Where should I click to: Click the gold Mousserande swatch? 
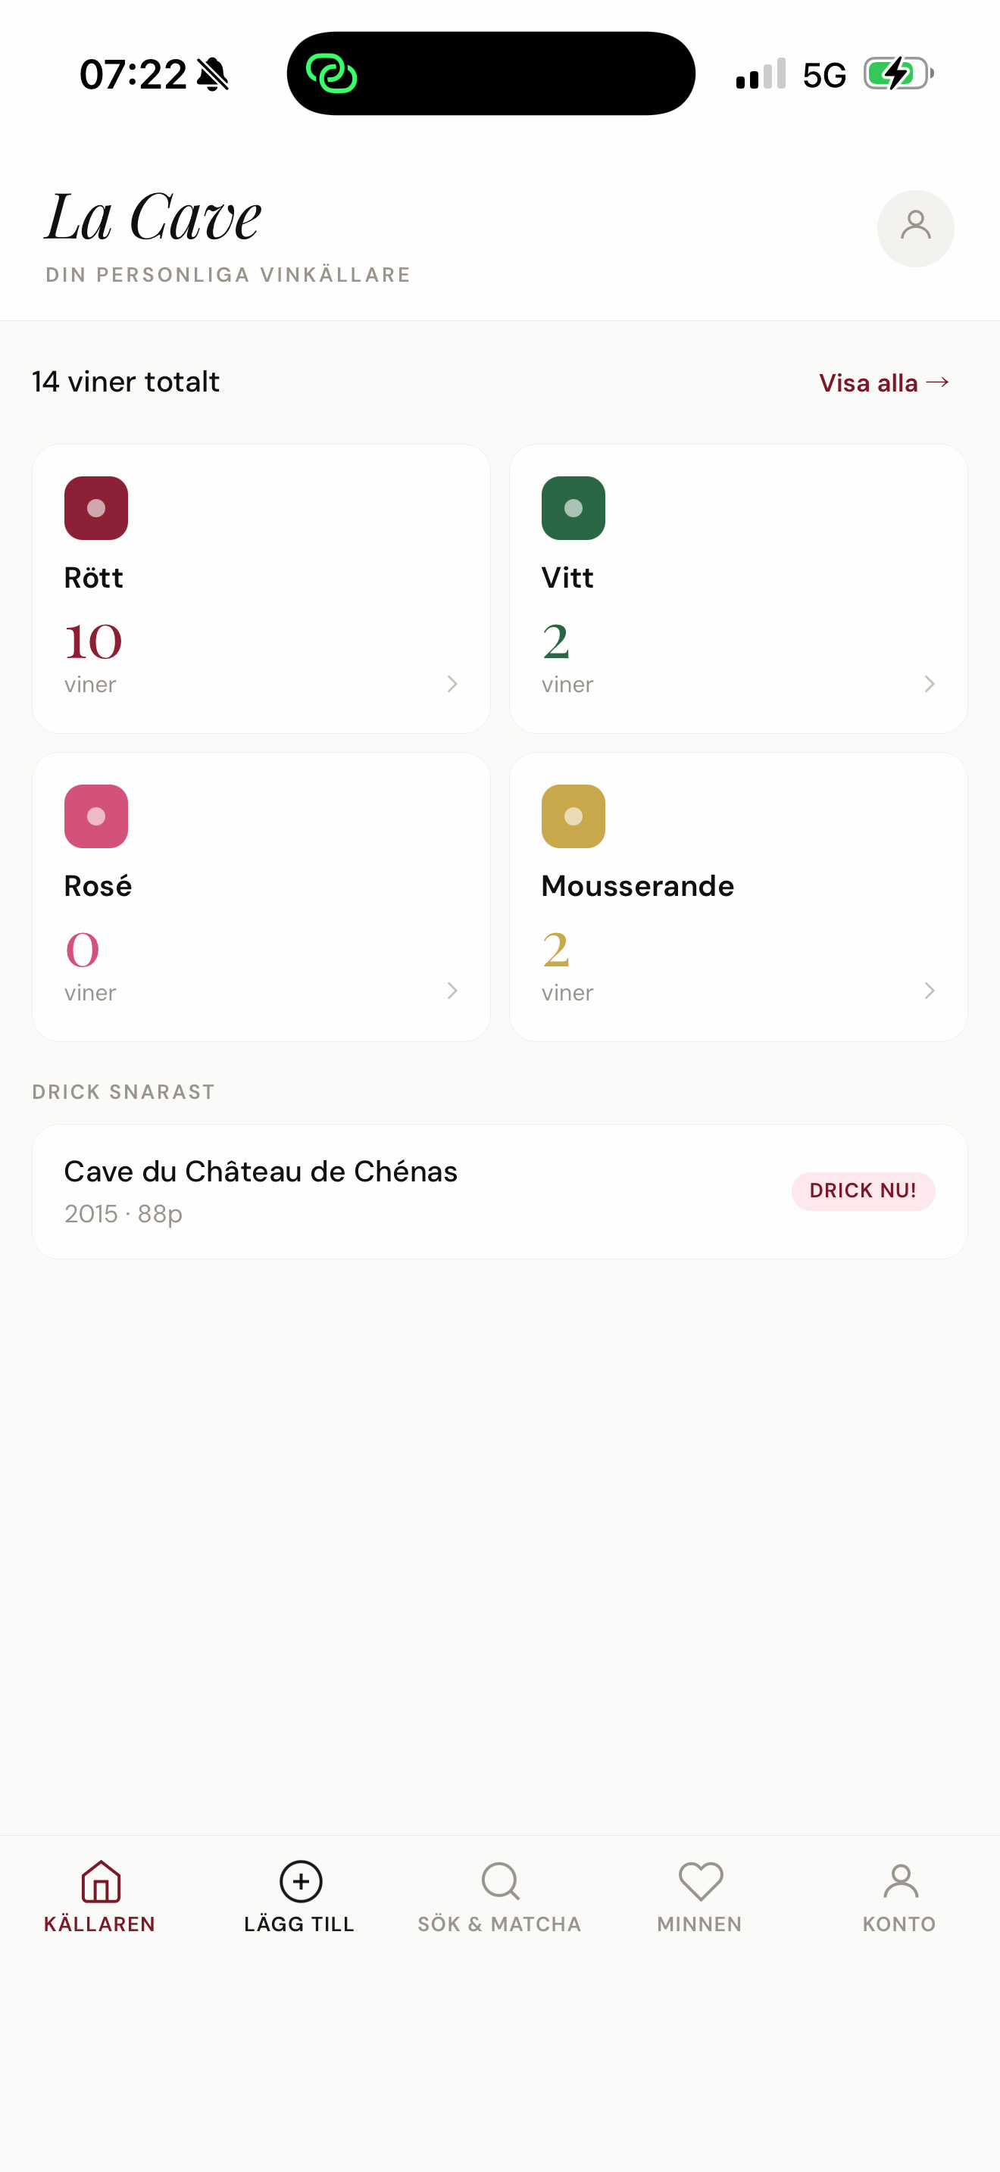(573, 816)
